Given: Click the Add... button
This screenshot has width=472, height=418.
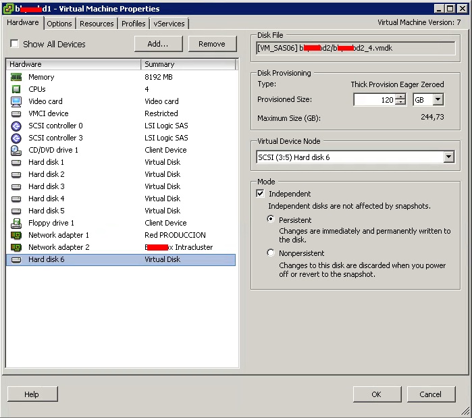Looking at the screenshot, I should point(158,44).
